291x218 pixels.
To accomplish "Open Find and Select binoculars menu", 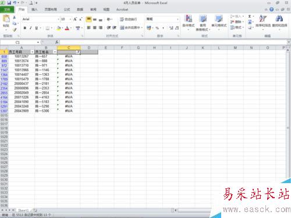I will point(279,22).
